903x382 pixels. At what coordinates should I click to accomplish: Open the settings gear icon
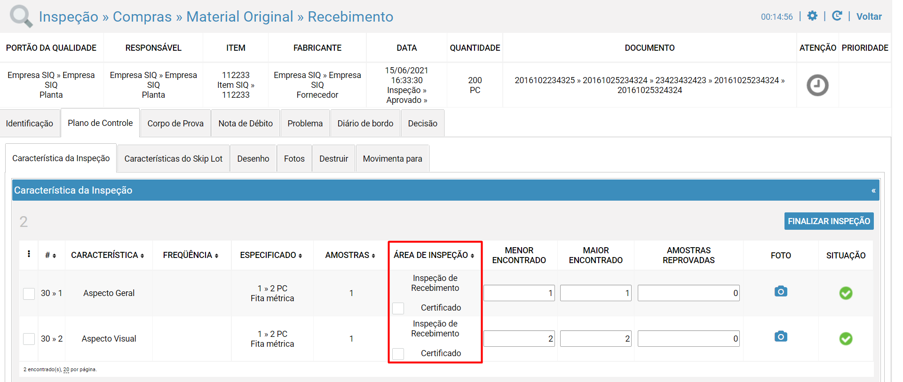click(812, 16)
